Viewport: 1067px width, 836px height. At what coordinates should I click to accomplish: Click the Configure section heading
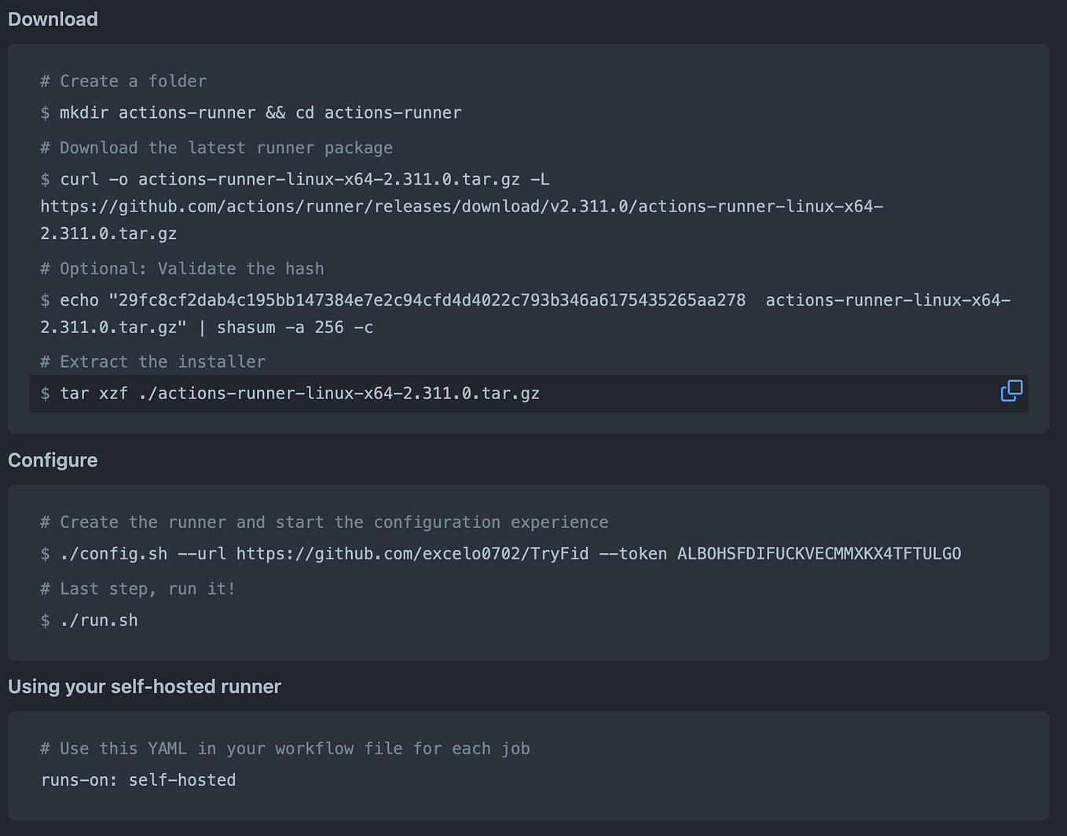click(53, 460)
